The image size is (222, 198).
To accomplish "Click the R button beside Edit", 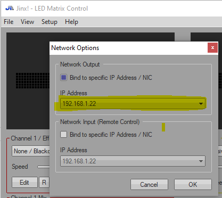I will tap(44, 182).
